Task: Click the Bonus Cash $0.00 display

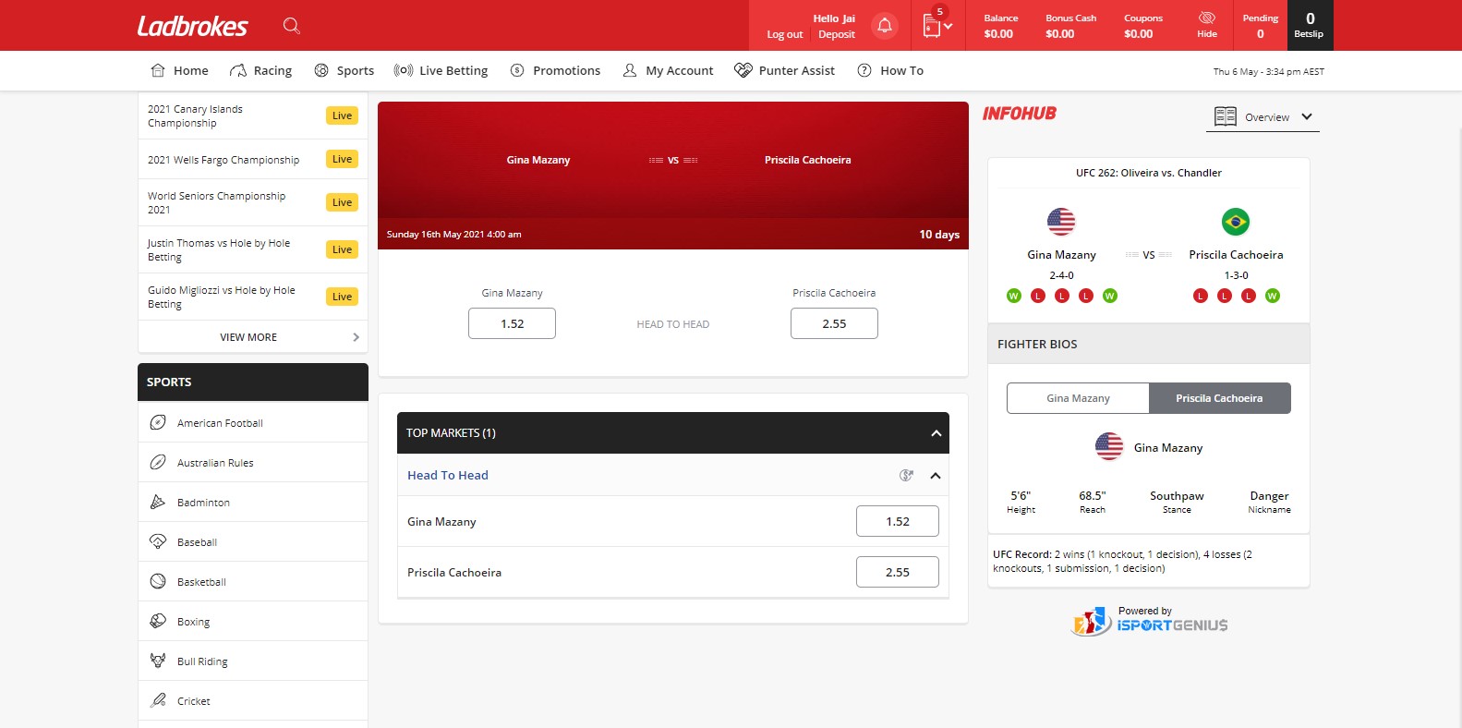Action: pos(1070,26)
